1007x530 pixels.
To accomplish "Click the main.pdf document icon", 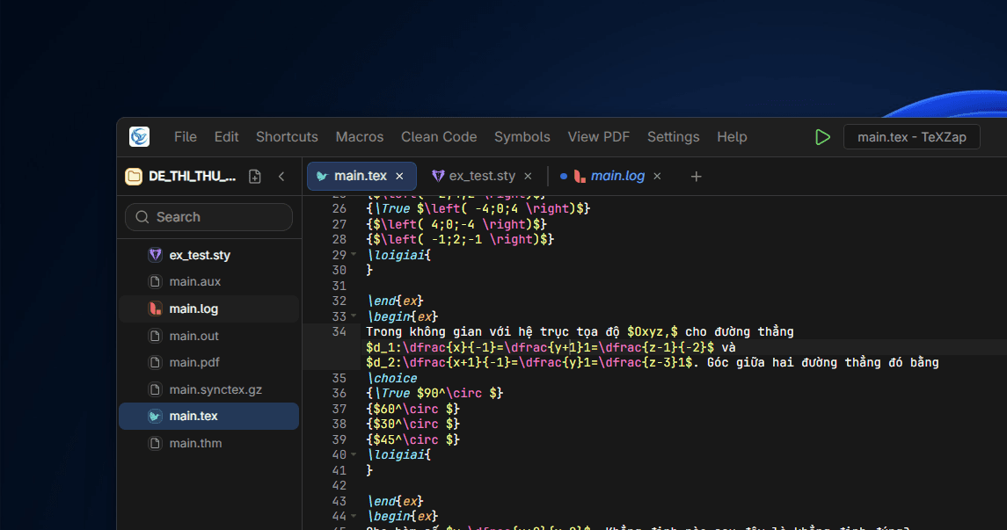I will point(155,362).
